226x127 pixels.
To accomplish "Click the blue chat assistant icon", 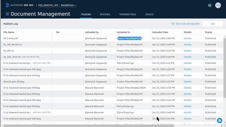I will coord(220,121).
